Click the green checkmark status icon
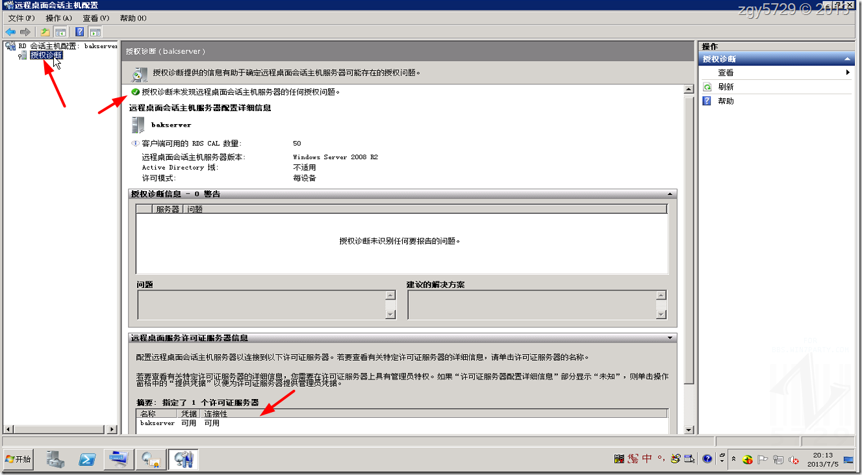Viewport: 862px width, 475px height. point(135,92)
